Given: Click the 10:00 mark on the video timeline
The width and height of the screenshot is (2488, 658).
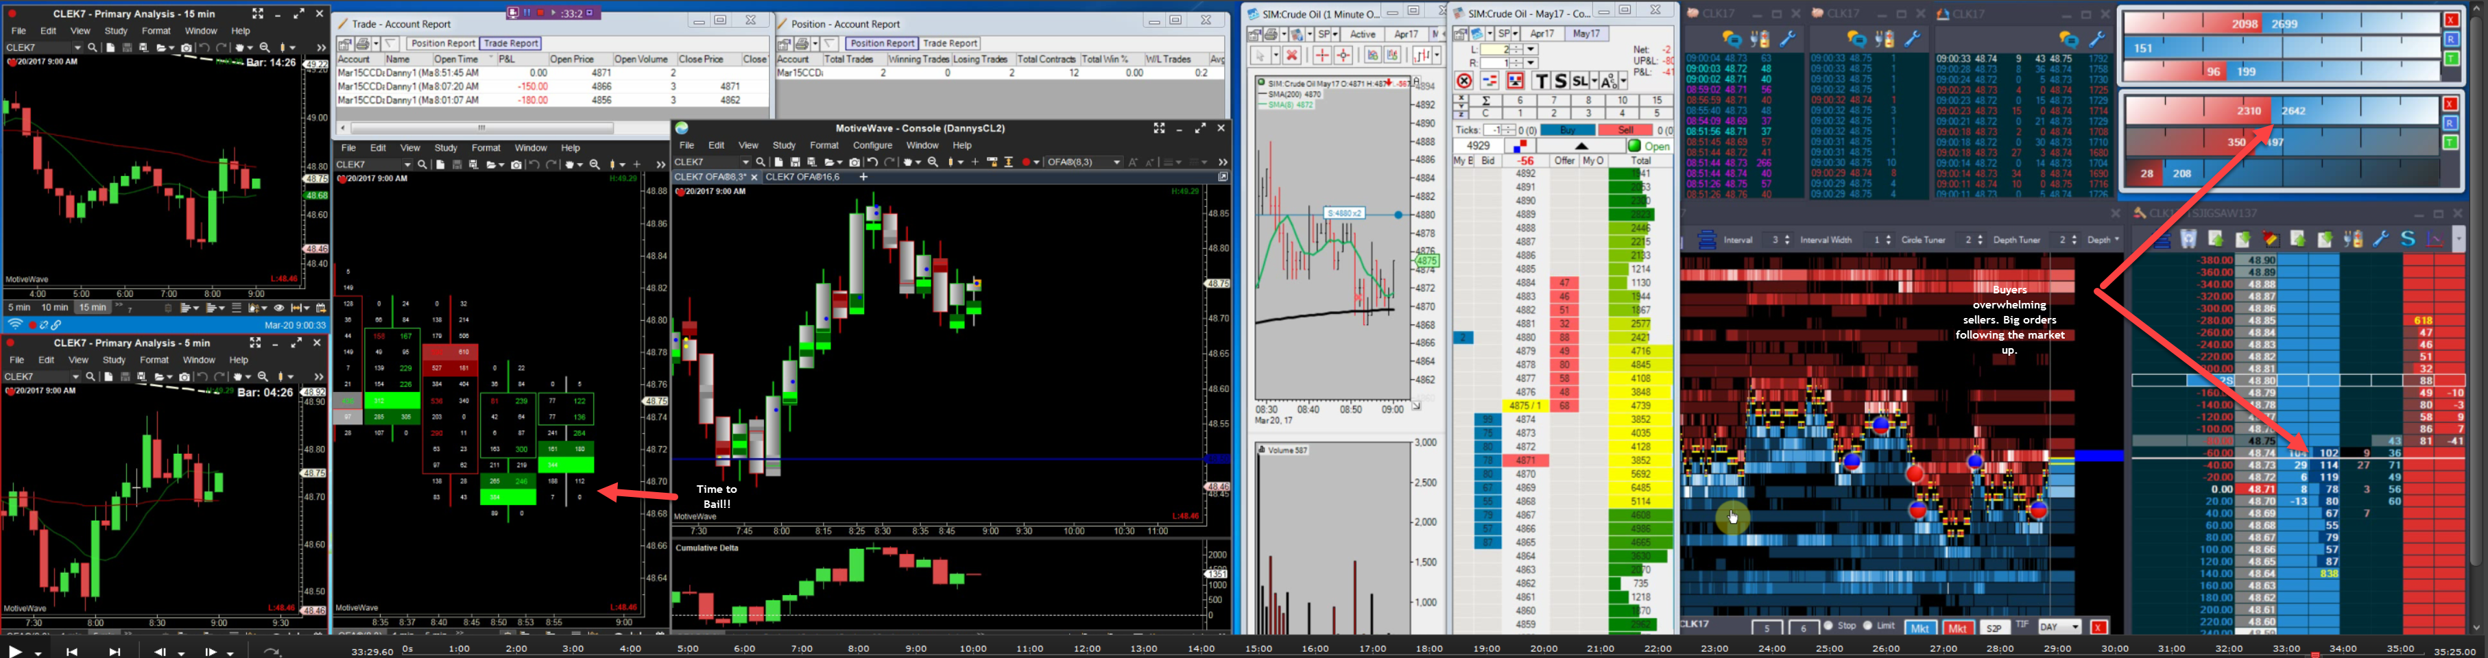Looking at the screenshot, I should click(972, 649).
